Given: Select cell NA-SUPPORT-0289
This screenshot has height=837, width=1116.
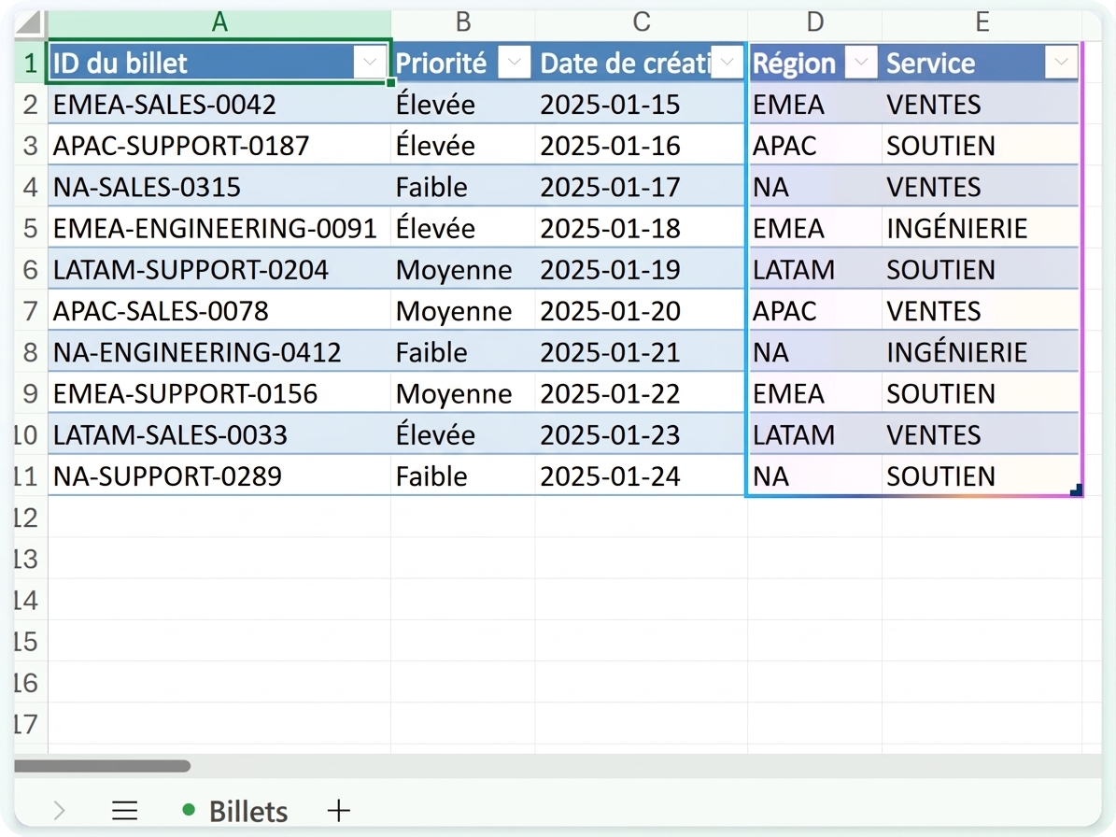Looking at the screenshot, I should click(219, 476).
